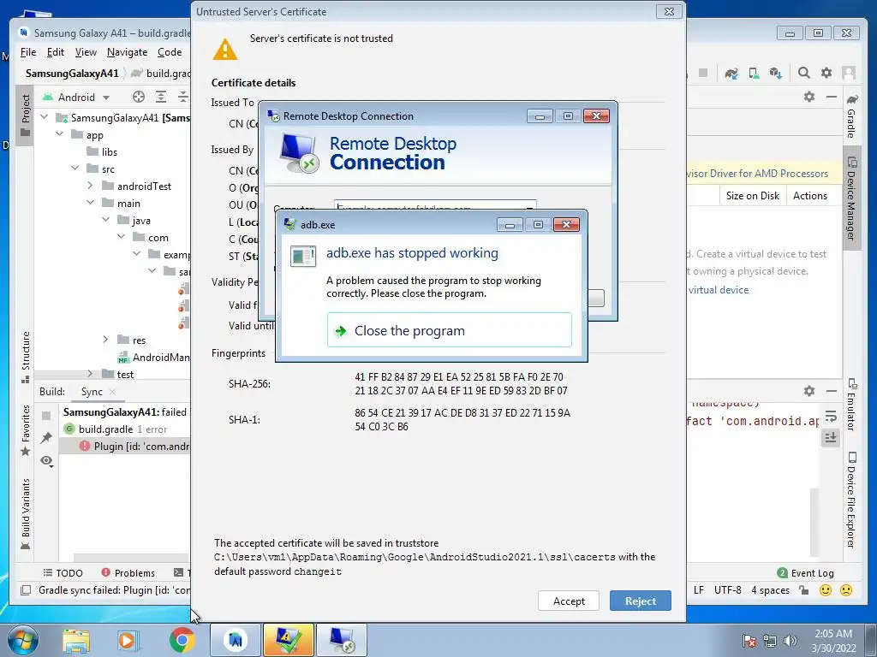Select the SamsungGalaxyA41 failed build entry
Viewport: 877px width, 657px height.
[x=125, y=412]
